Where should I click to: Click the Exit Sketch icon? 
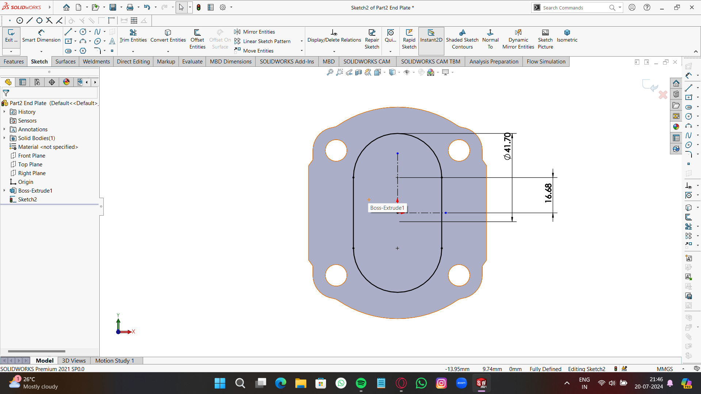(x=11, y=36)
